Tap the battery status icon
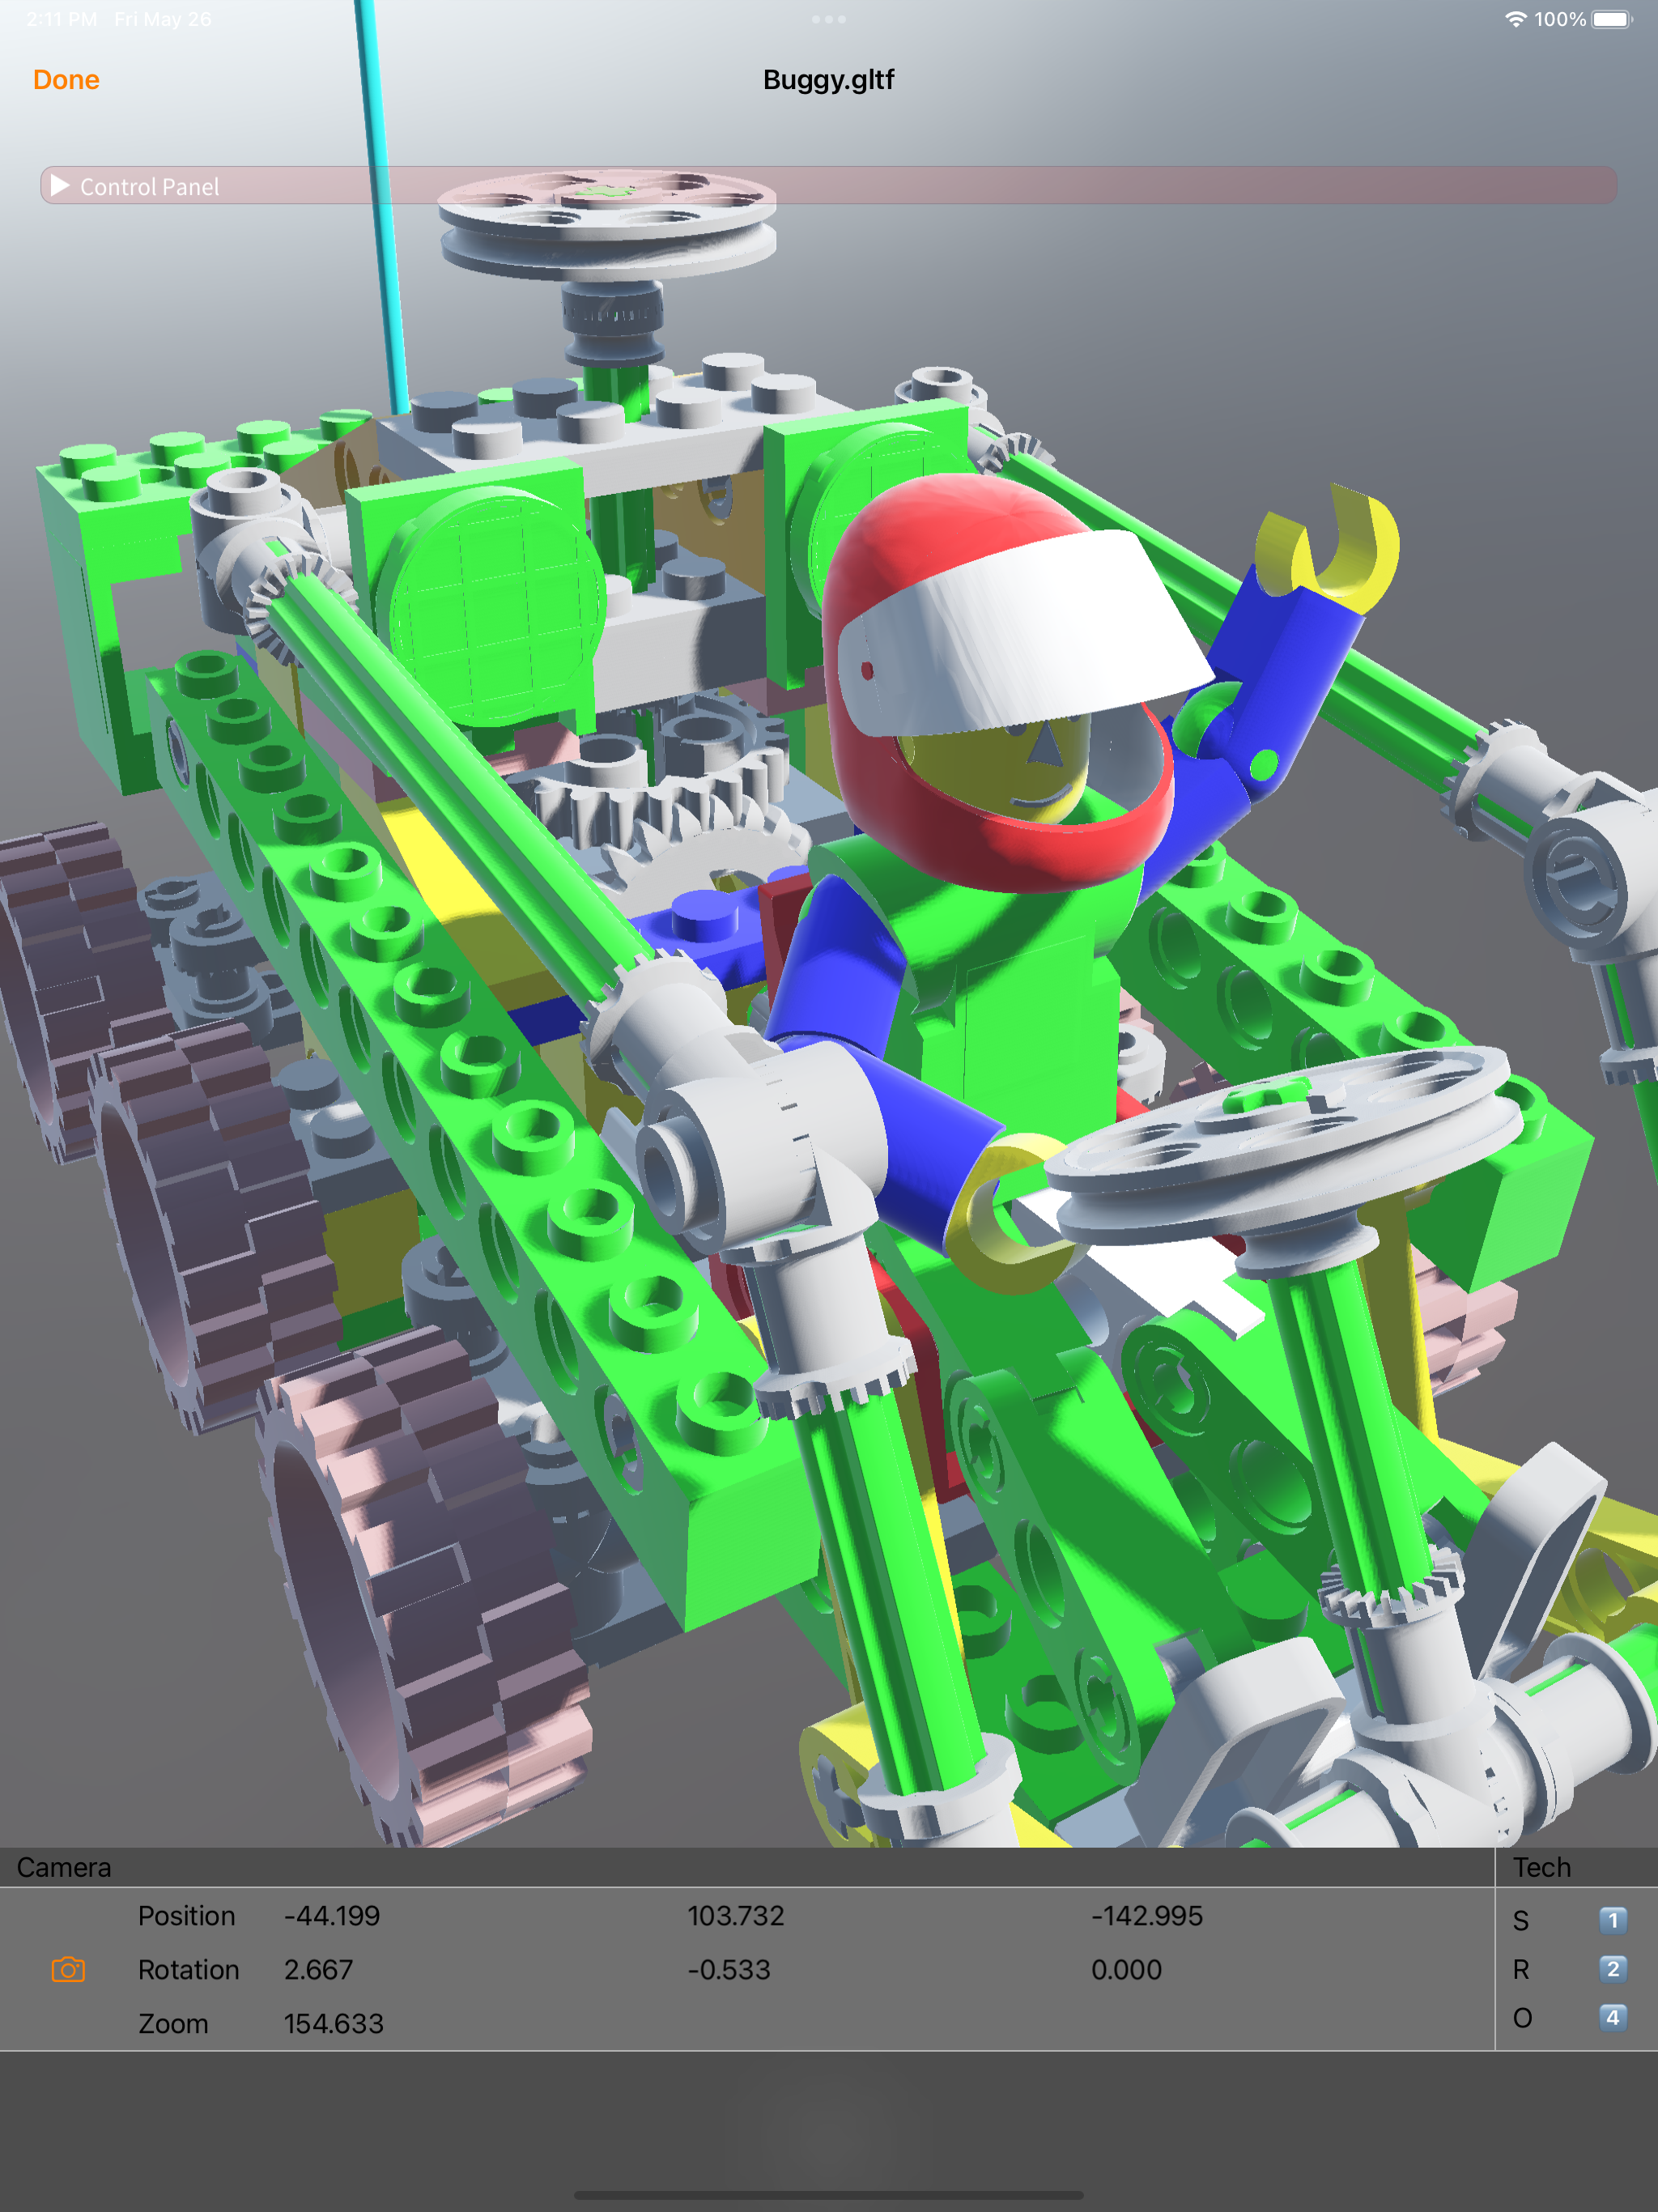 [1612, 19]
